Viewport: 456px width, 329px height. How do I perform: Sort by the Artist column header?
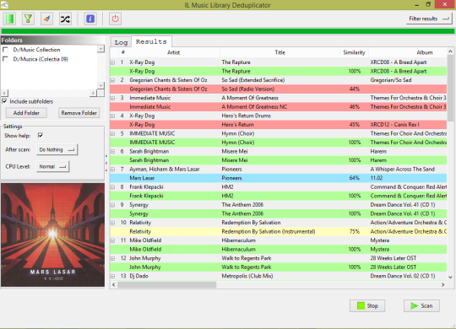pos(174,52)
